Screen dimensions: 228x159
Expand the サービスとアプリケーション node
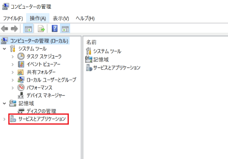coord(5,119)
